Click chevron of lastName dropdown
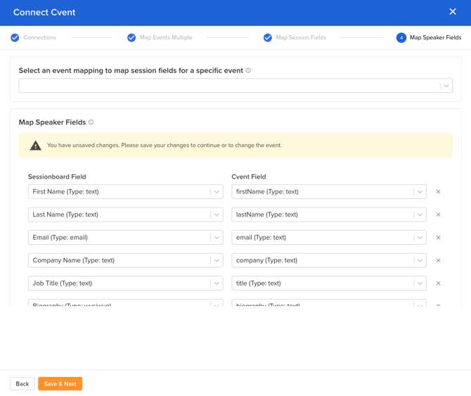 pyautogui.click(x=420, y=215)
